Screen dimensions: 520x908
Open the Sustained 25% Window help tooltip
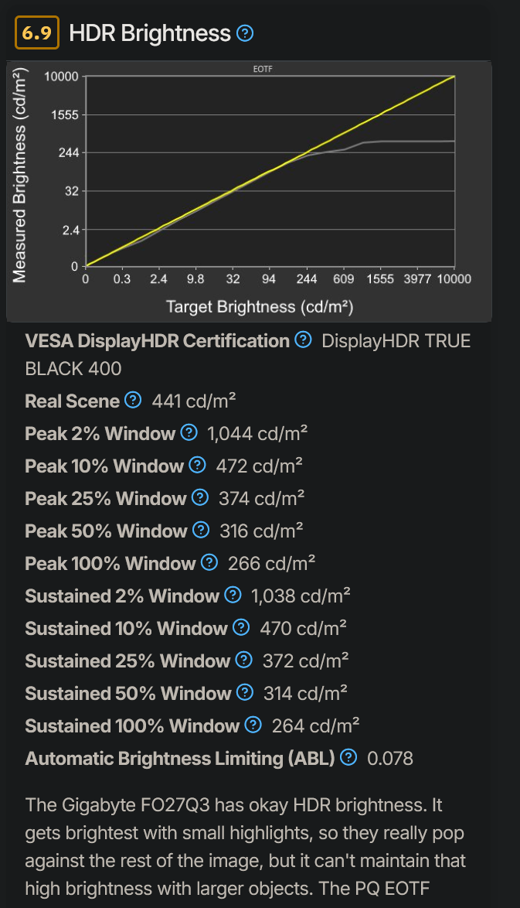pos(246,661)
